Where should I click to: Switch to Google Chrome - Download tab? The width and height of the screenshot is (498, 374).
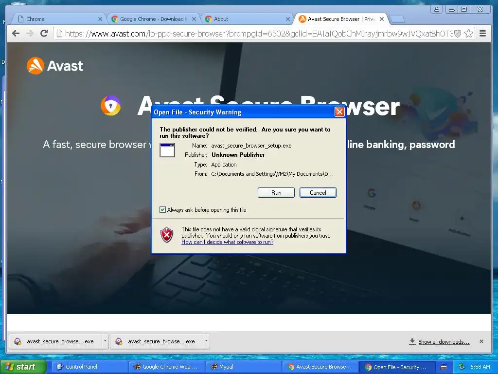[x=154, y=19]
